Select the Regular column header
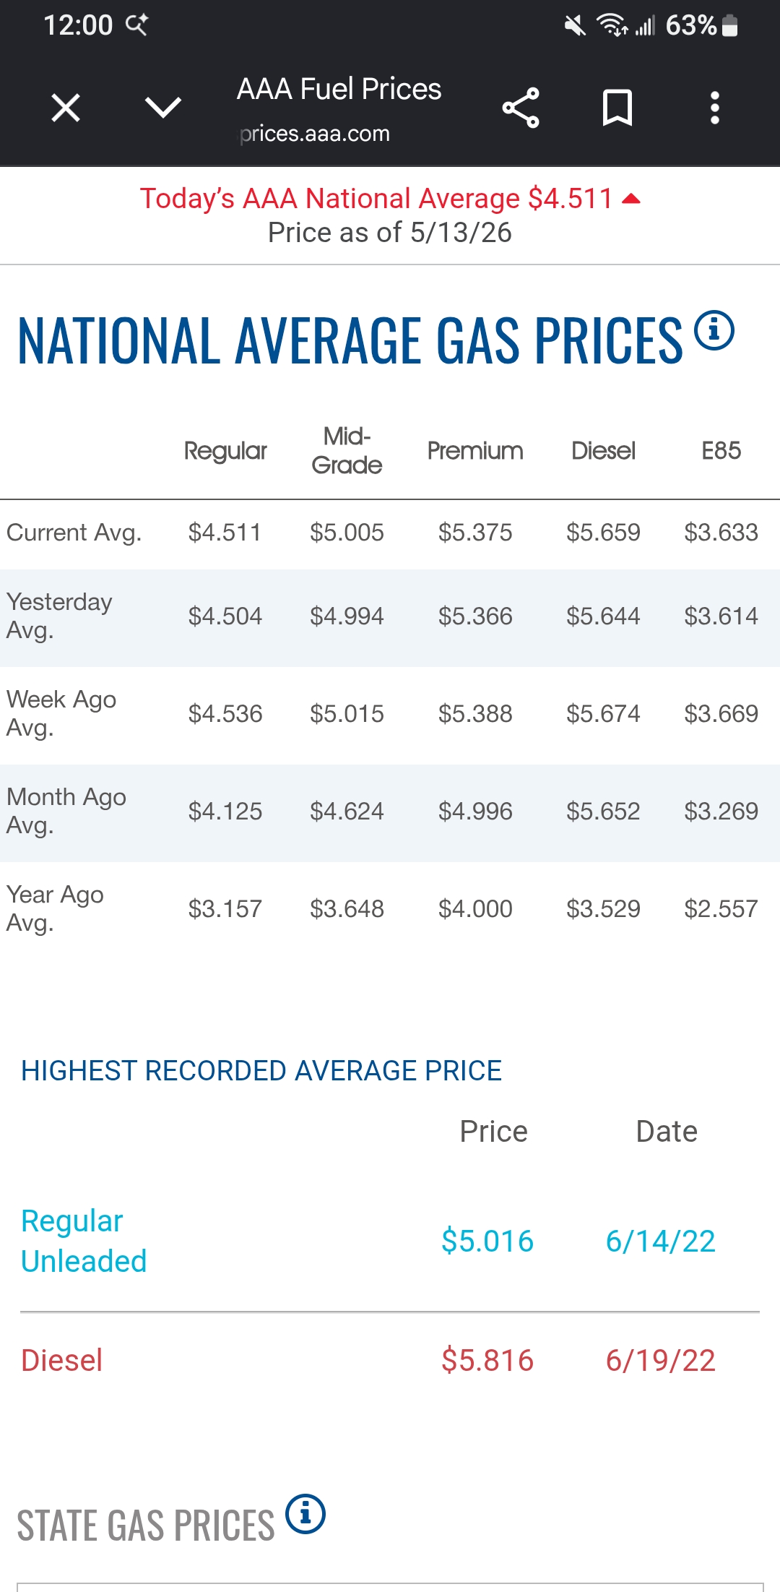Viewport: 780px width, 1592px height. pyautogui.click(x=225, y=451)
